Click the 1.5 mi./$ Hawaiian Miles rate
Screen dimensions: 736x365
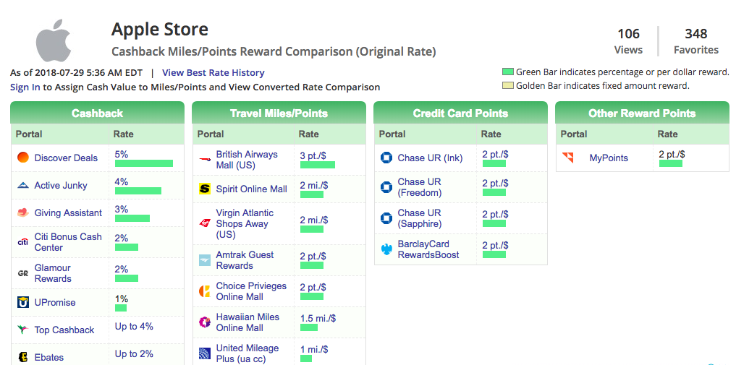pyautogui.click(x=318, y=318)
